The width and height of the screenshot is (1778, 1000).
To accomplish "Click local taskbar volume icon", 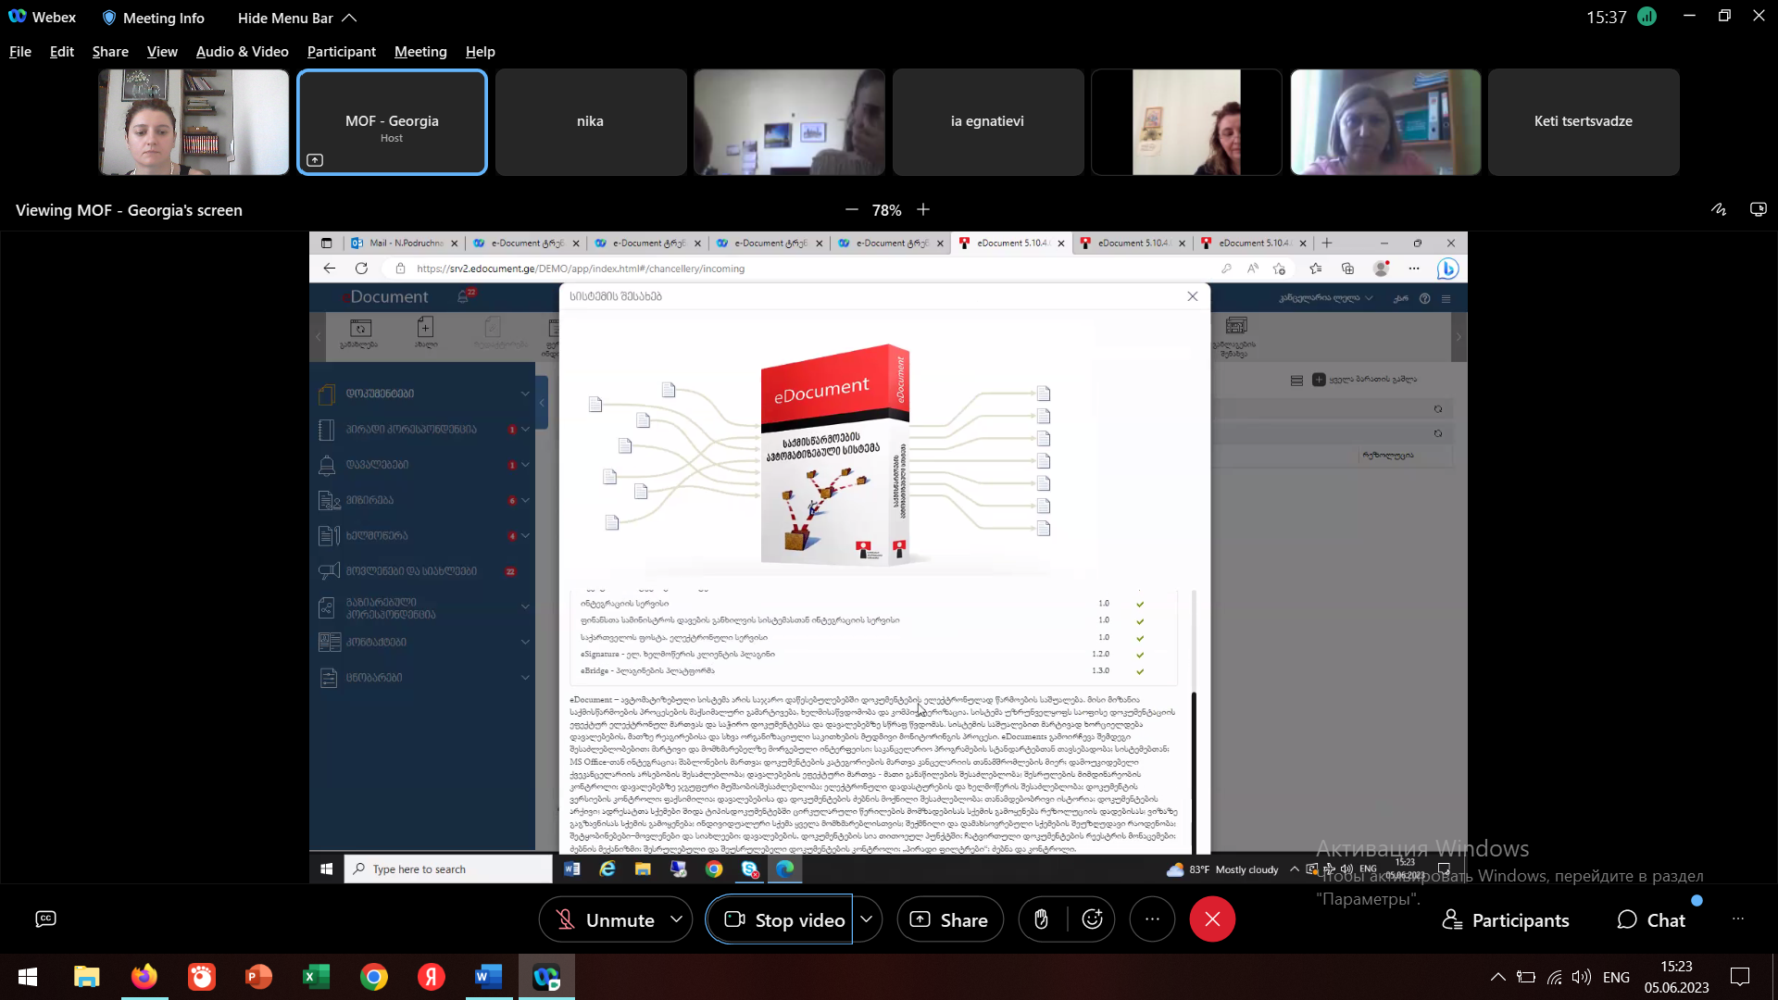I will pyautogui.click(x=1582, y=977).
